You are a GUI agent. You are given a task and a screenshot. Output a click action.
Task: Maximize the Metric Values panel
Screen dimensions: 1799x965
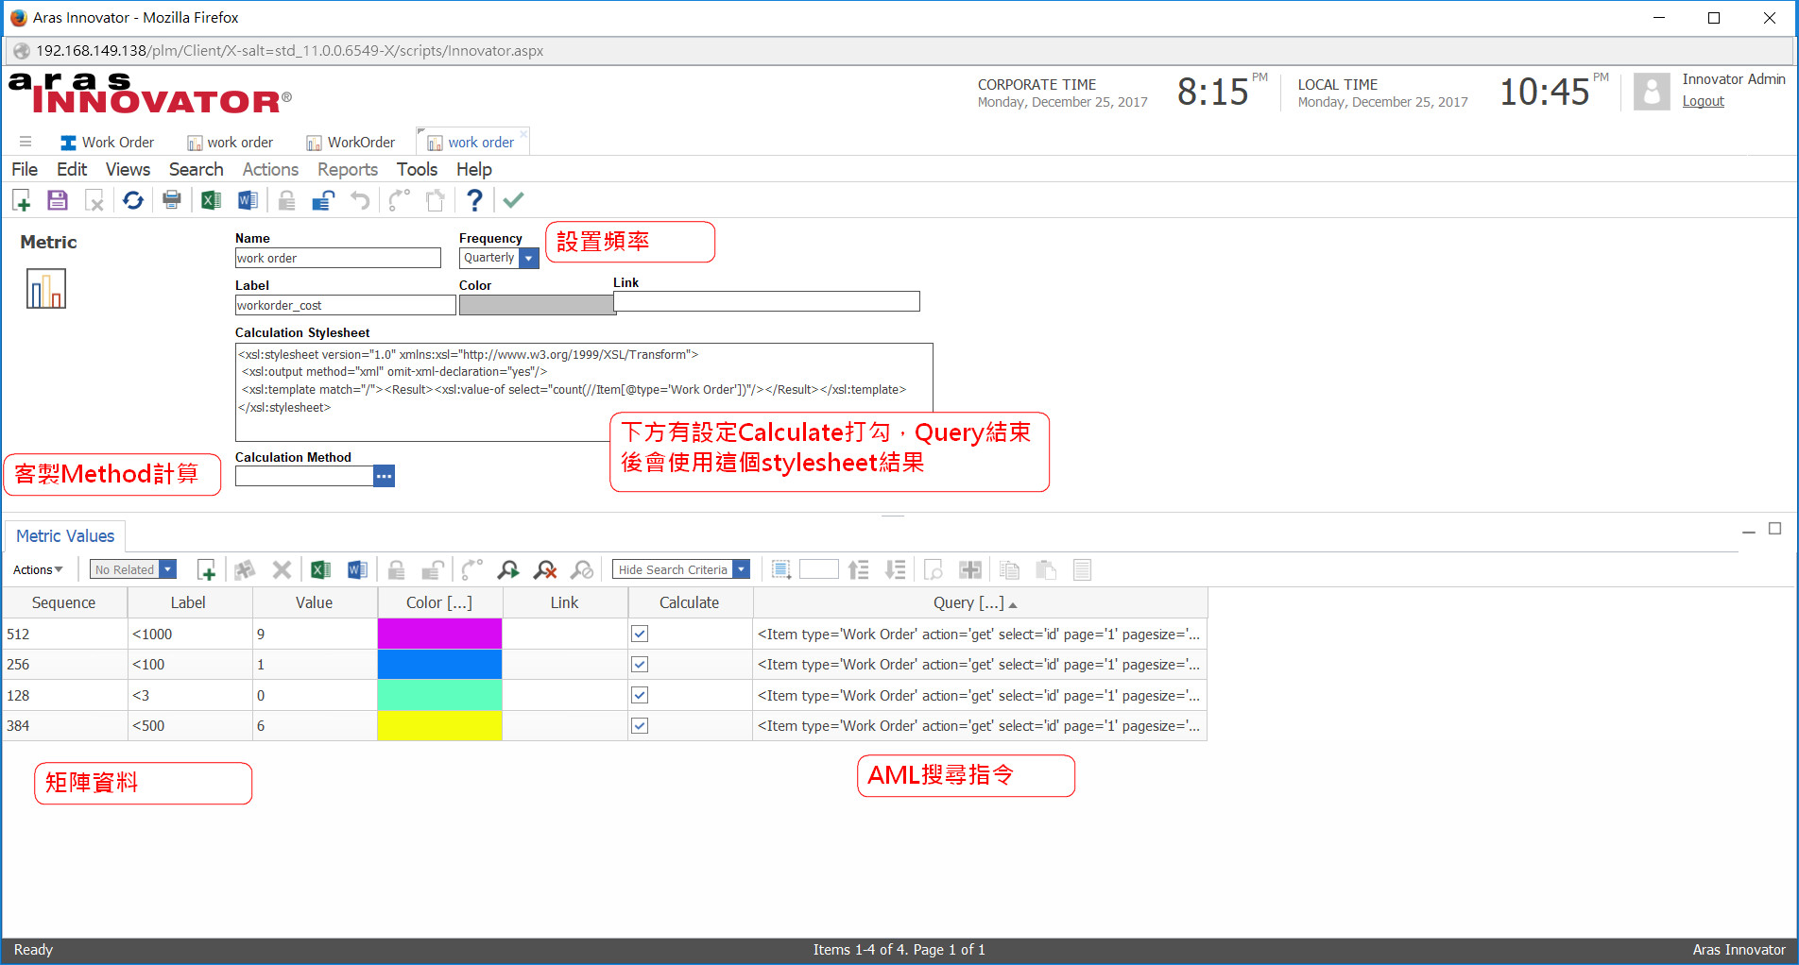click(x=1775, y=529)
